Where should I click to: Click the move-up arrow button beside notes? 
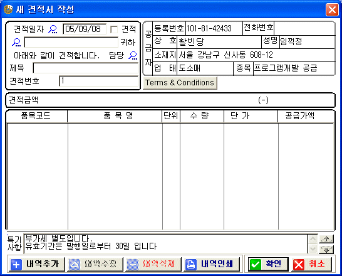pyautogui.click(x=326, y=240)
